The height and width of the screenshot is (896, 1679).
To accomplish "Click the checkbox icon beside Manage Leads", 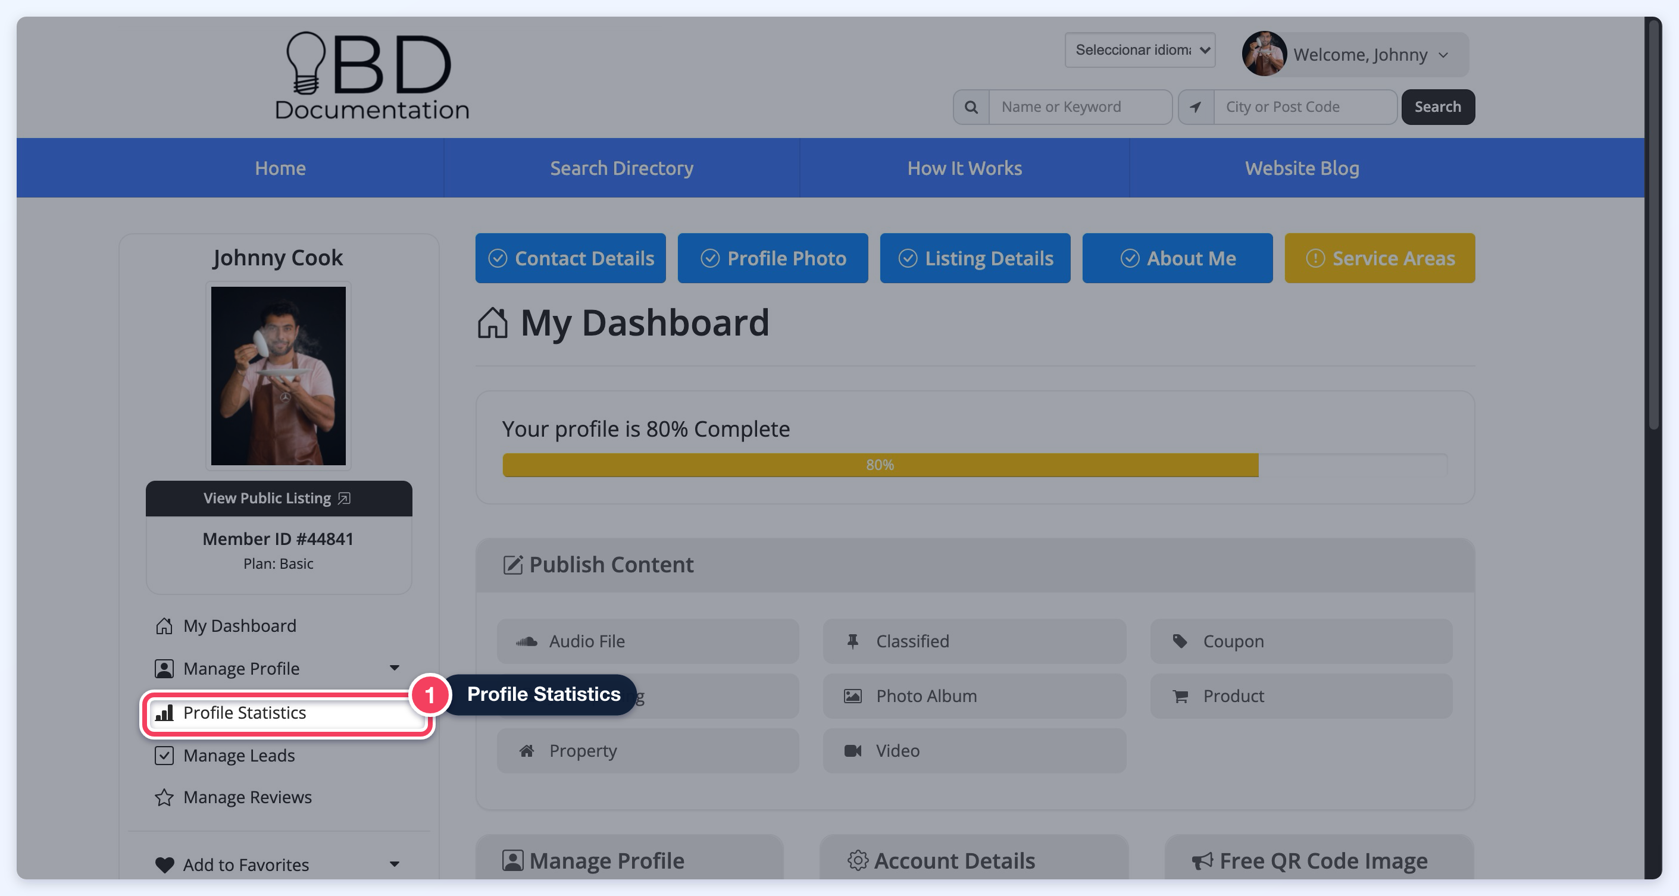I will click(x=164, y=755).
